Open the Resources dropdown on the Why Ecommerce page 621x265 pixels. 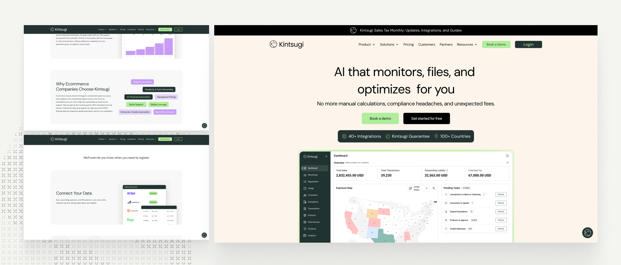151,30
